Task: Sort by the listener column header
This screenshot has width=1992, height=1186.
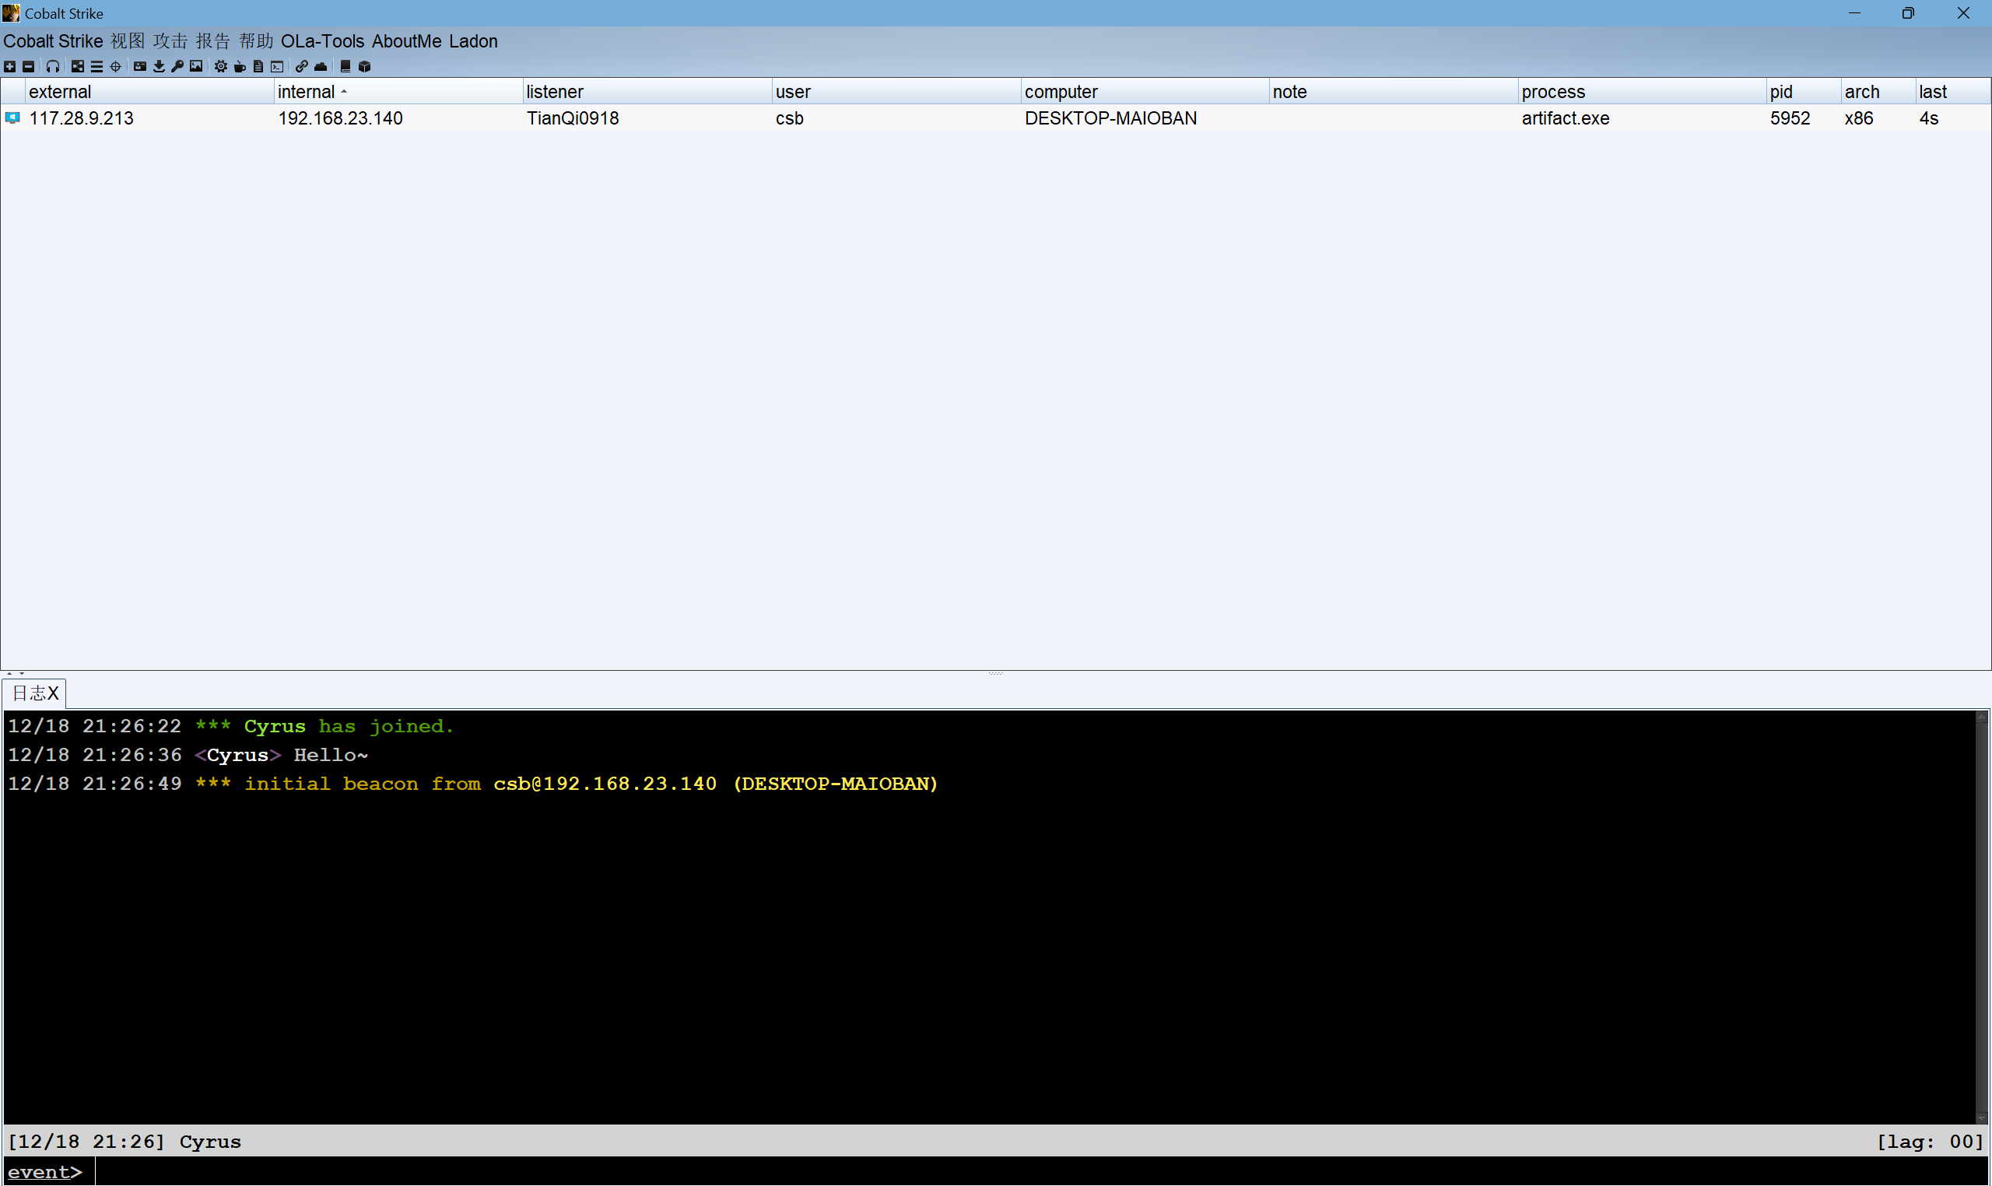Action: coord(647,92)
